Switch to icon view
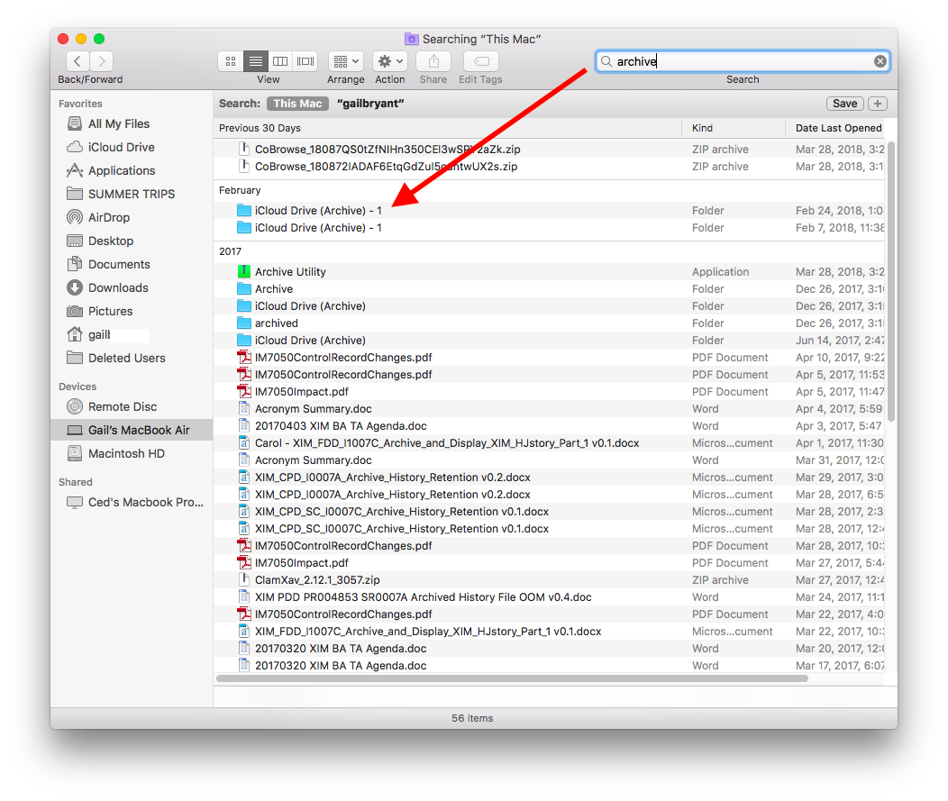This screenshot has width=948, height=801. click(231, 61)
